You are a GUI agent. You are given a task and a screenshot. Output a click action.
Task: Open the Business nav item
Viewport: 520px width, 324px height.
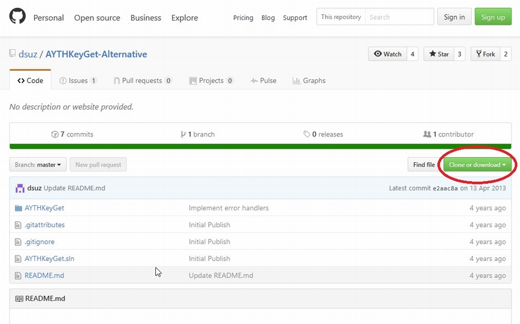(x=146, y=18)
